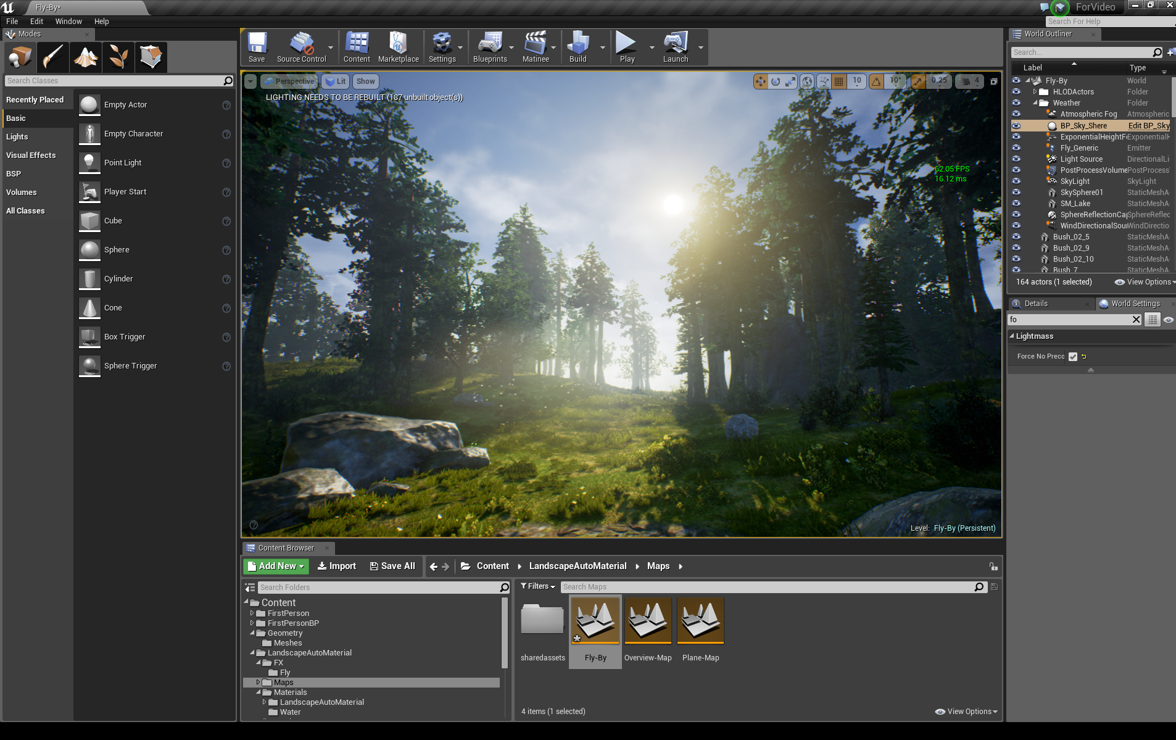Click the Add New button
Screen dimensions: 1176x740
coord(276,566)
